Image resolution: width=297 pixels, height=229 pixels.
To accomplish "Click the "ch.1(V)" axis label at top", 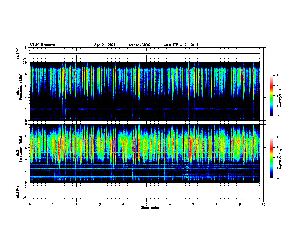I will click(18, 53).
